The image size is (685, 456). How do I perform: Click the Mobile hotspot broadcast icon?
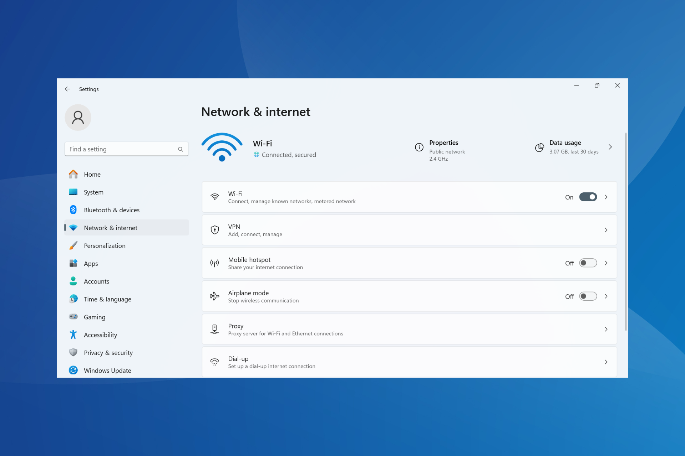pos(214,263)
